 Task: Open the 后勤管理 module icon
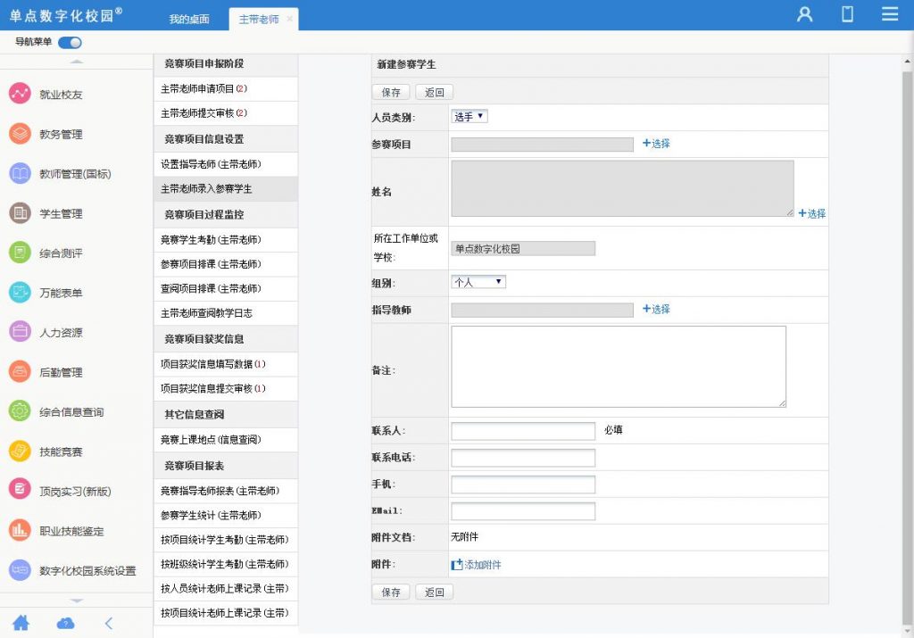tap(20, 371)
